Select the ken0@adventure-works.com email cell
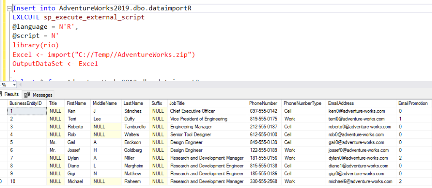 (x=356, y=111)
